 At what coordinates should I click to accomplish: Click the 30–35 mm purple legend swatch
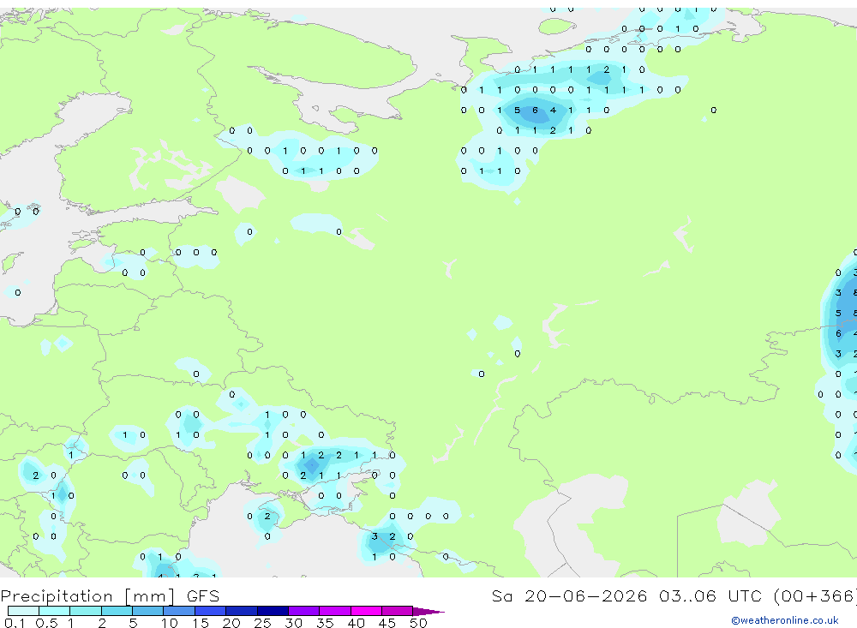(303, 611)
